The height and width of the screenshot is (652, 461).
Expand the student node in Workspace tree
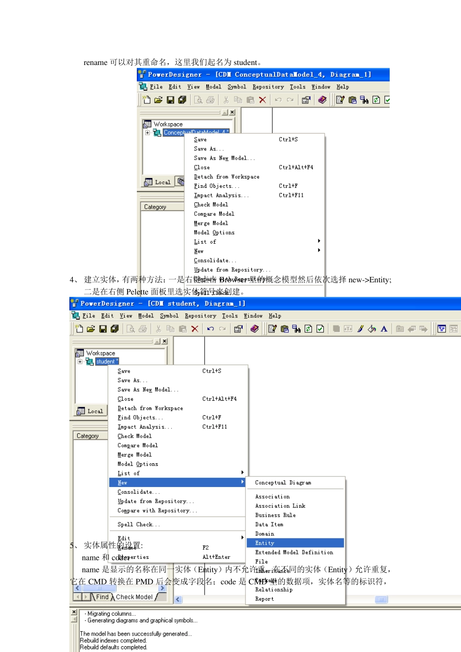pos(80,361)
